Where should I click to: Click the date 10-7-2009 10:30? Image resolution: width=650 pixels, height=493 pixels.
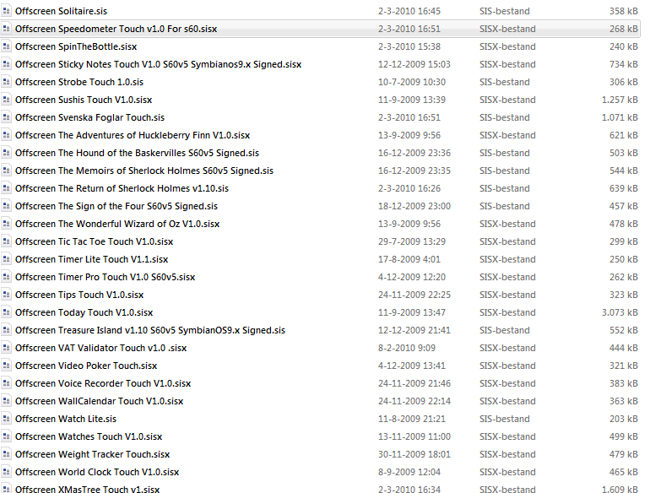coord(412,82)
